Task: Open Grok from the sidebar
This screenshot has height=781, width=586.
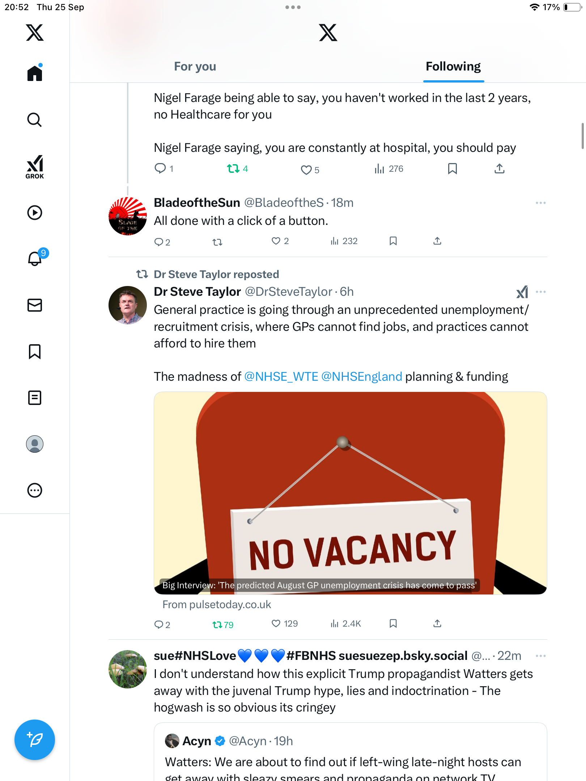Action: click(35, 167)
